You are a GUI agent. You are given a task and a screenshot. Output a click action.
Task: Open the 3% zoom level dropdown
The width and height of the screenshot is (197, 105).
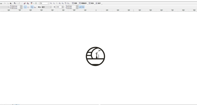tap(44, 3)
